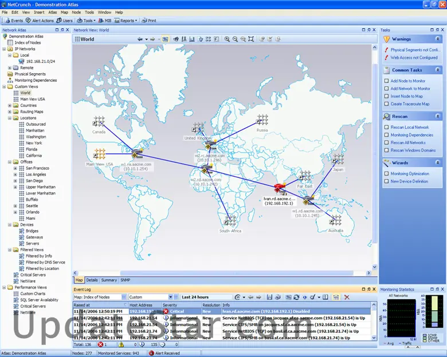Open Alert Actions from the toolbar
Viewport: 447px width, 357px height.
click(x=40, y=21)
